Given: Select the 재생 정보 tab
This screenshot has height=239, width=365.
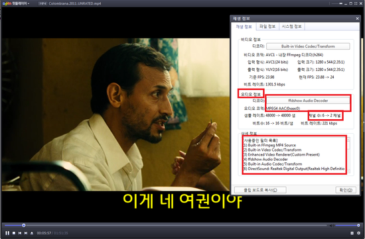Looking at the screenshot, I should coord(244,26).
